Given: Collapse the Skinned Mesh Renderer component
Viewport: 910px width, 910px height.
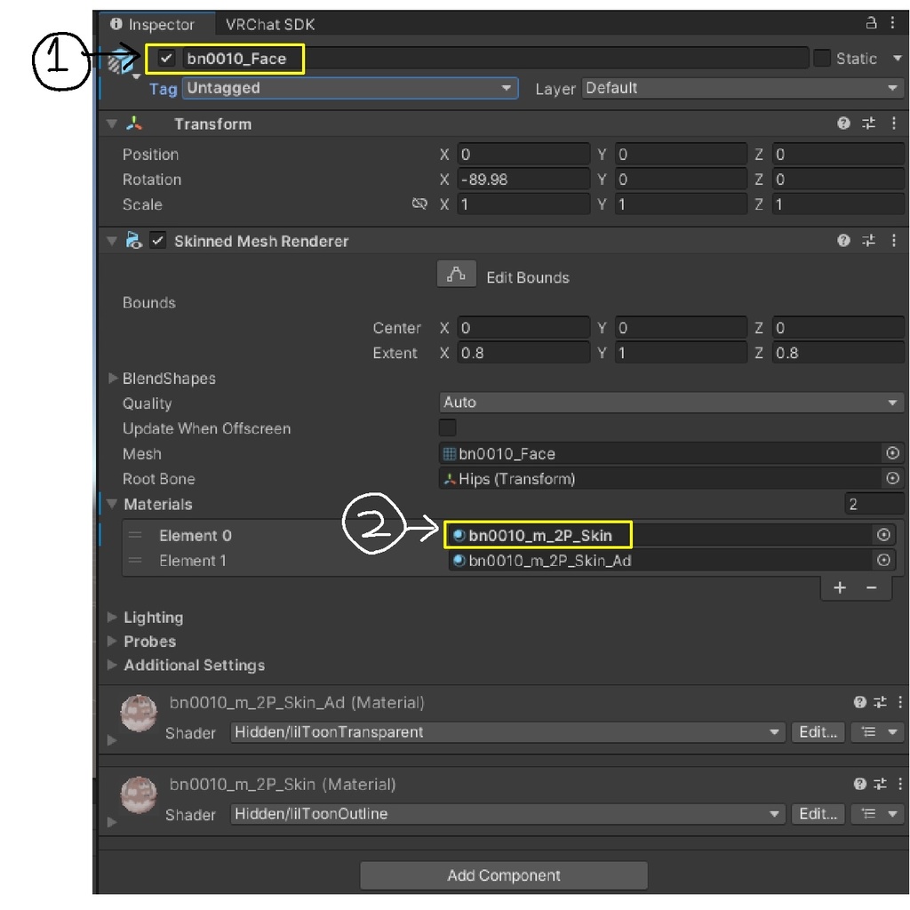Looking at the screenshot, I should (x=112, y=241).
